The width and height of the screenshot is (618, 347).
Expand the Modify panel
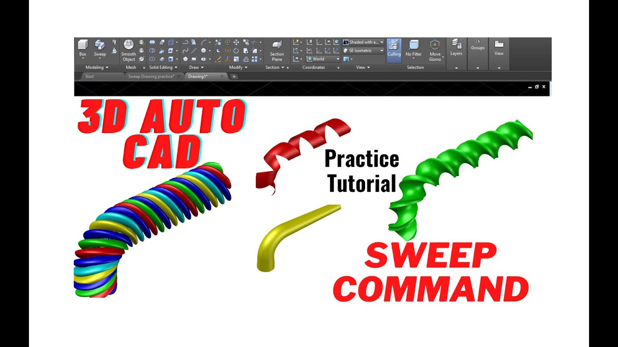click(238, 67)
